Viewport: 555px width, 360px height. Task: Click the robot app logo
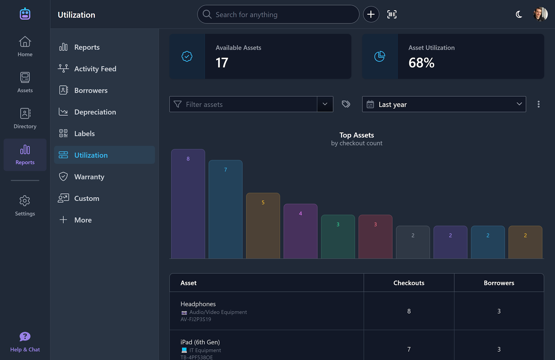pyautogui.click(x=25, y=14)
